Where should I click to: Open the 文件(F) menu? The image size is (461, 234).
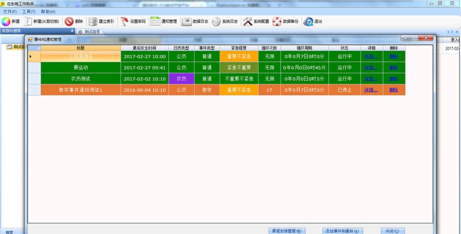(x=10, y=12)
